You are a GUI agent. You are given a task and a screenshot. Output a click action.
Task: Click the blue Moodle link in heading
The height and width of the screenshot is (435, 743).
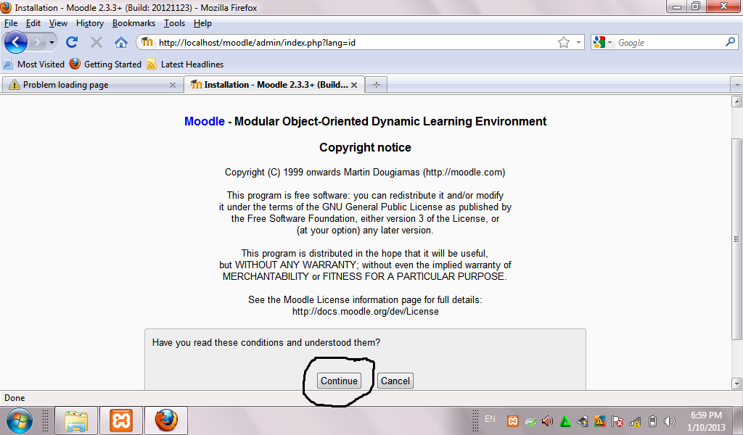point(204,121)
